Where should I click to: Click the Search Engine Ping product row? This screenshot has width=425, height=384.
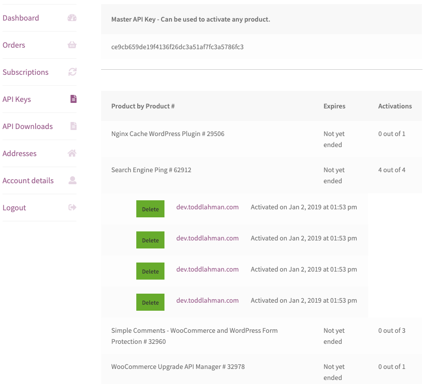151,170
